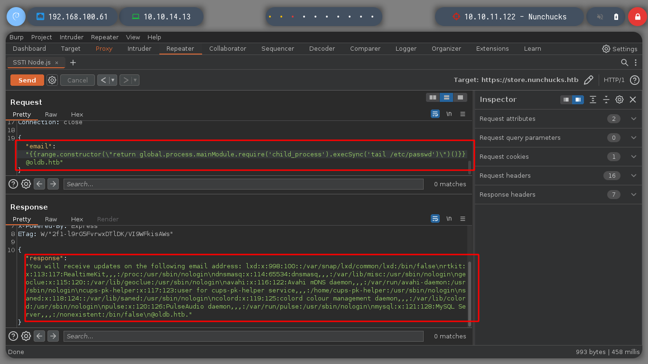This screenshot has width=648, height=364.
Task: Open the Request pane hamburger menu
Action: click(x=463, y=114)
